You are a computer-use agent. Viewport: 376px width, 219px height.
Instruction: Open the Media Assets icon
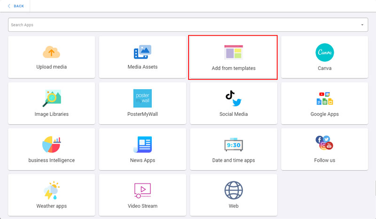142,52
